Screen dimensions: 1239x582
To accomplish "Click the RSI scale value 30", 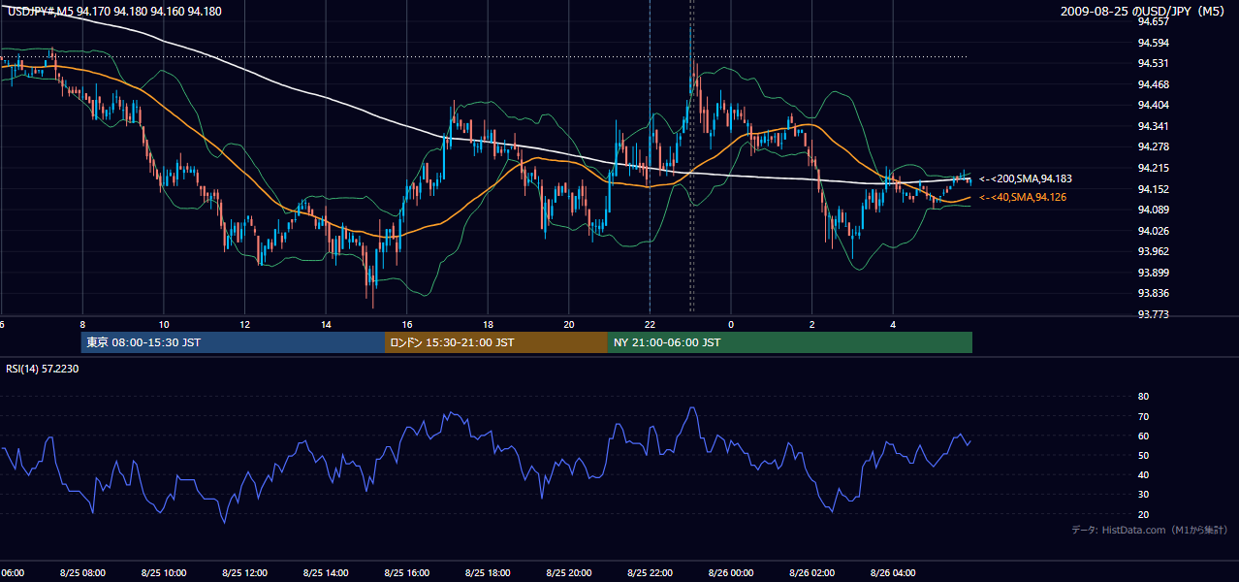I will point(1143,495).
